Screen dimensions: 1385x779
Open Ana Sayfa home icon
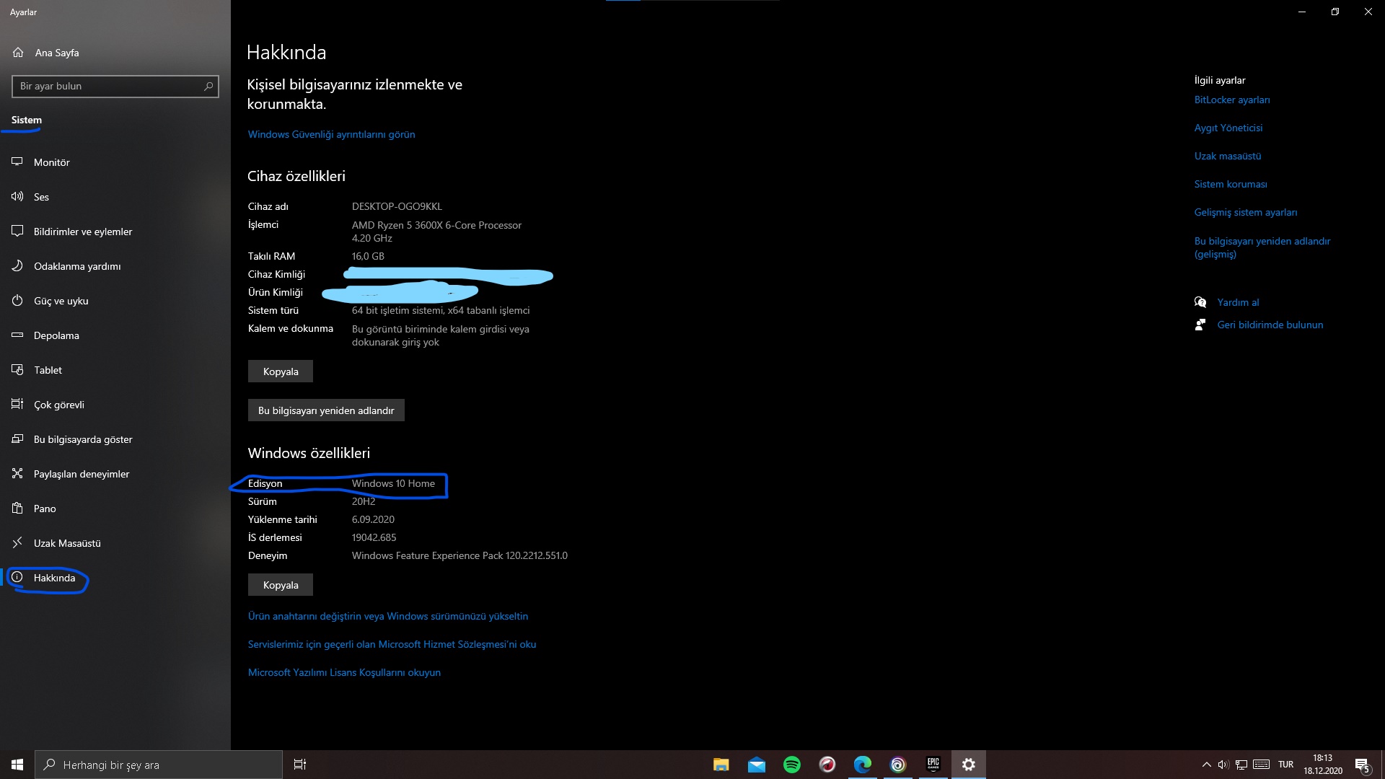coord(18,53)
